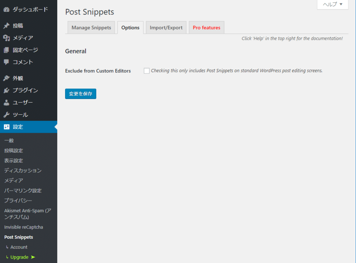
Task: Click the Tools wrench icon
Action: click(x=6, y=115)
